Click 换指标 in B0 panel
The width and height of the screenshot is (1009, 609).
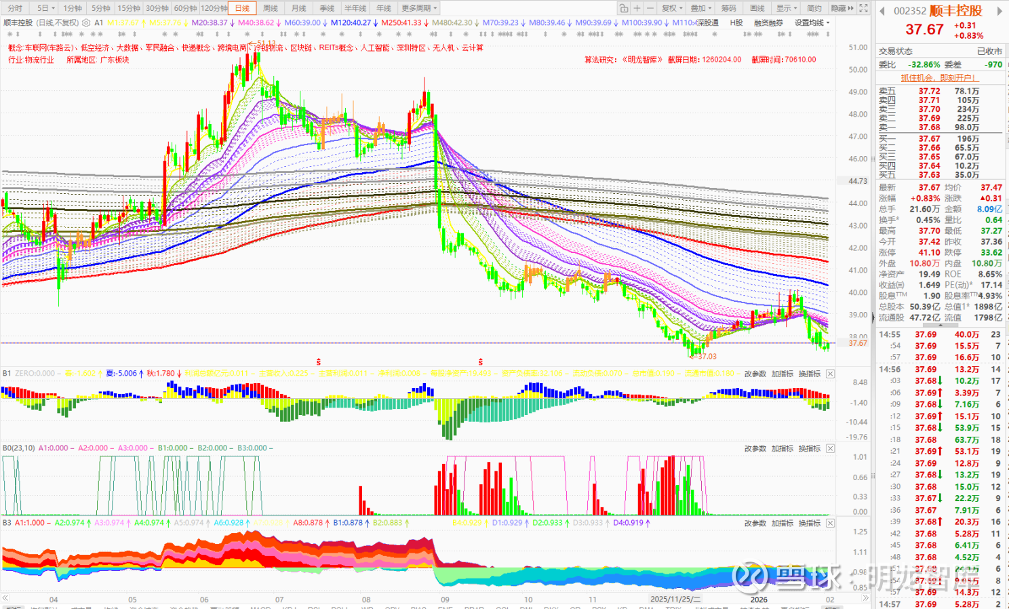pyautogui.click(x=810, y=448)
